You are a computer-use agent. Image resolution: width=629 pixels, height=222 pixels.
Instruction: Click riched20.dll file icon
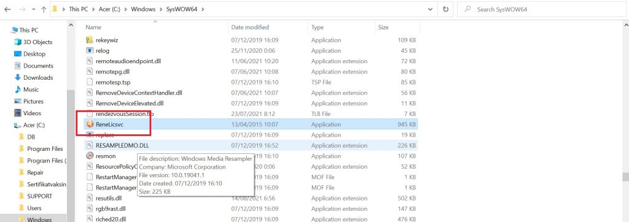click(90, 219)
